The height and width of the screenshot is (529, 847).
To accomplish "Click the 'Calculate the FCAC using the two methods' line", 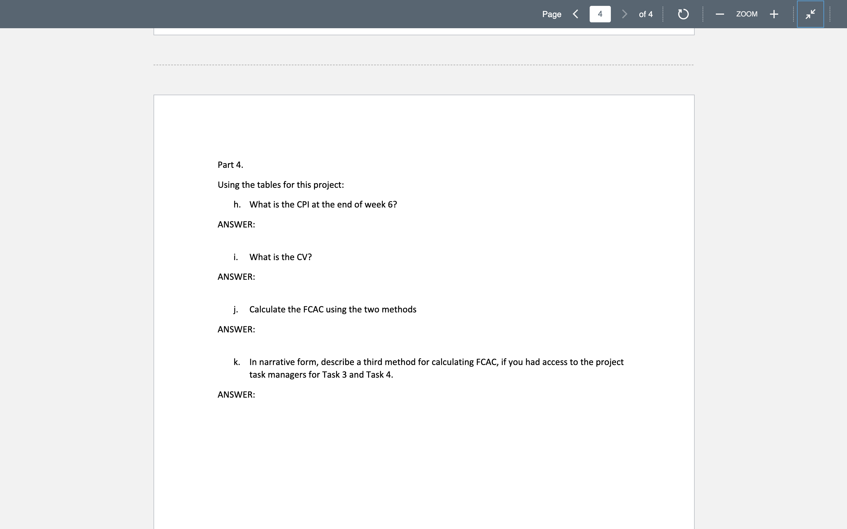I will [x=333, y=309].
